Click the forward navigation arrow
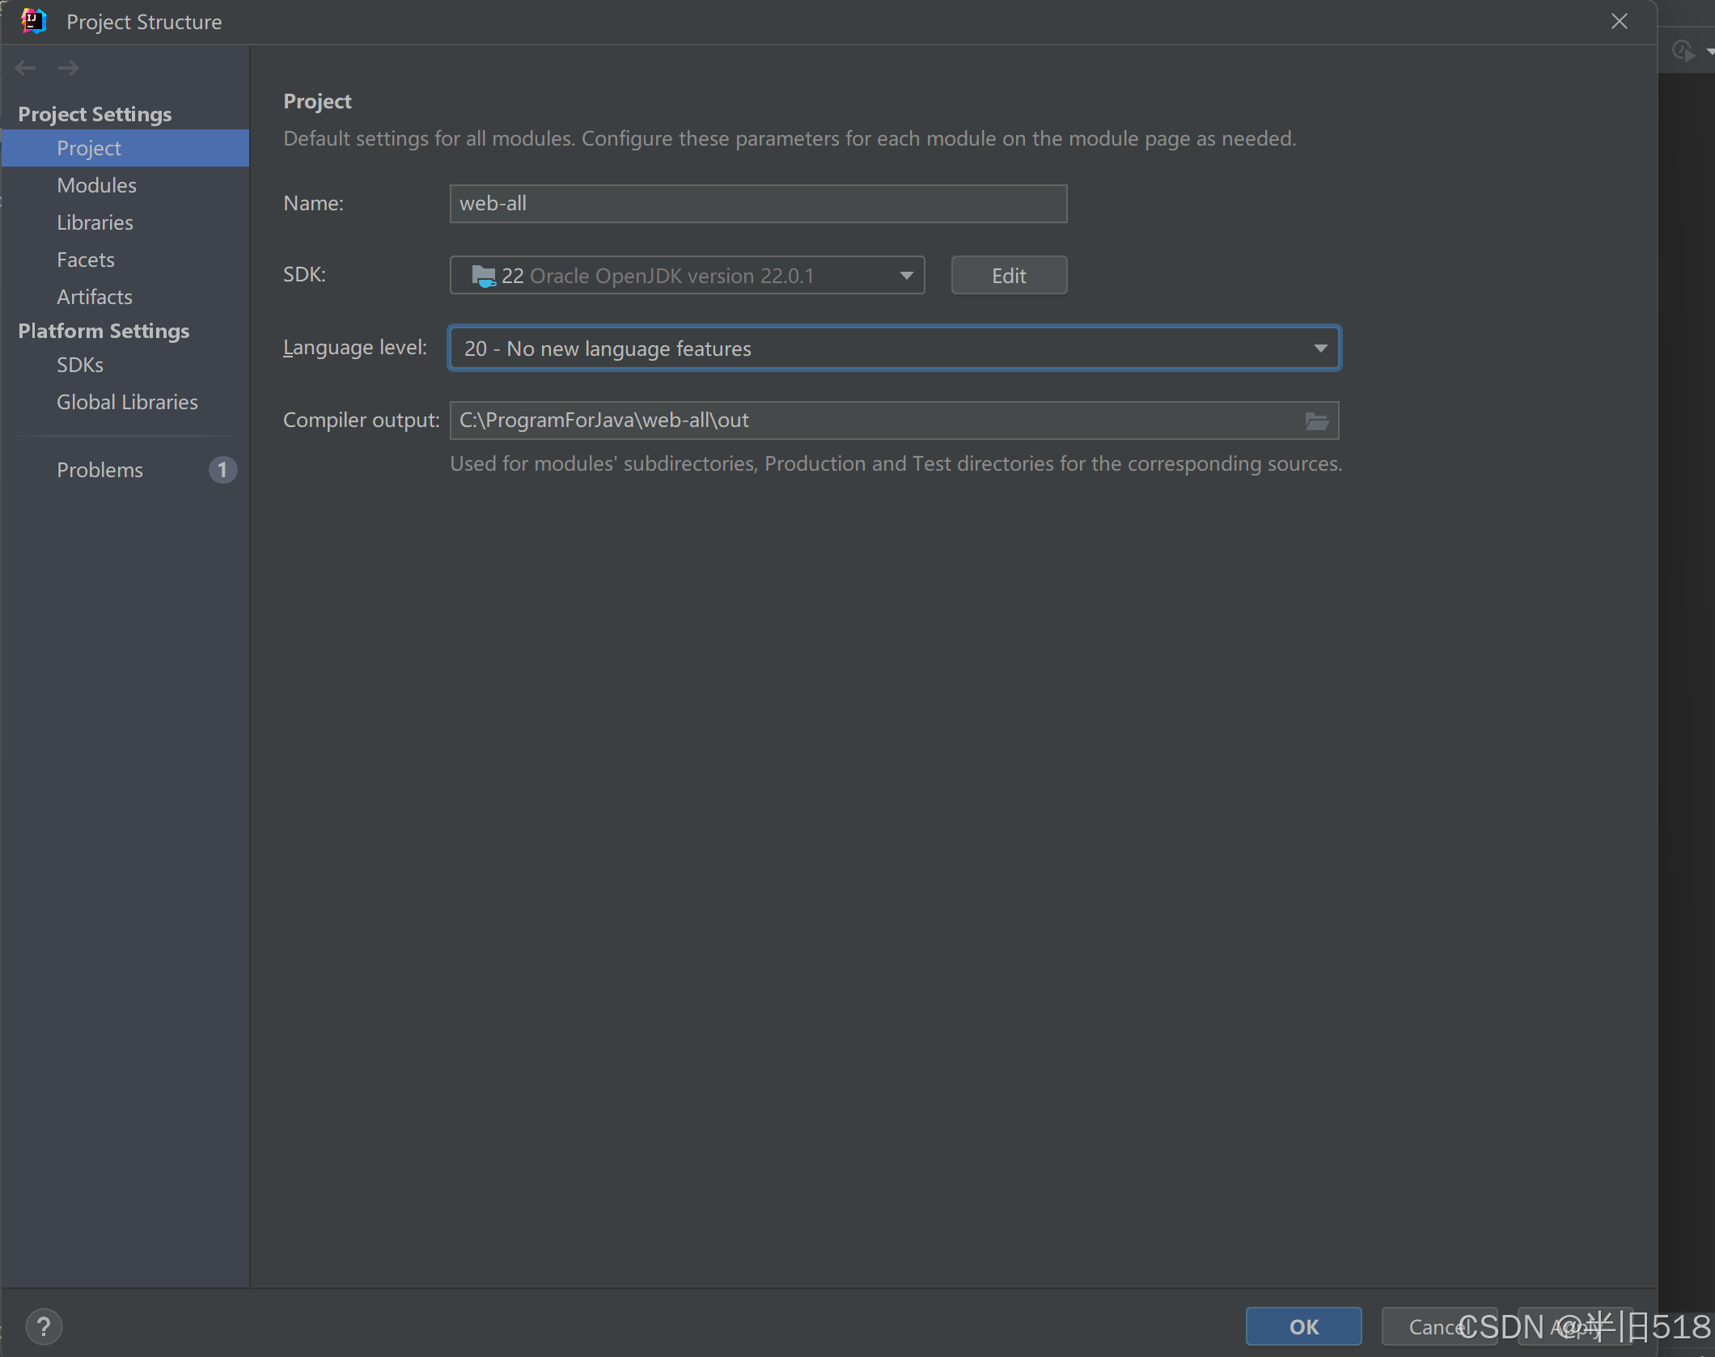Screen dimensions: 1715x1357 click(x=69, y=68)
